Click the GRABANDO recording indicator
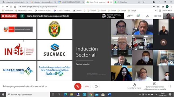 pyautogui.click(x=9, y=16)
